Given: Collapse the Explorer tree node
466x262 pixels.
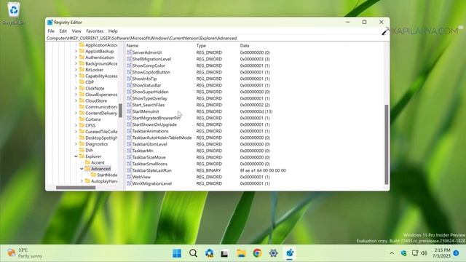Looking at the screenshot, I should pos(76,156).
